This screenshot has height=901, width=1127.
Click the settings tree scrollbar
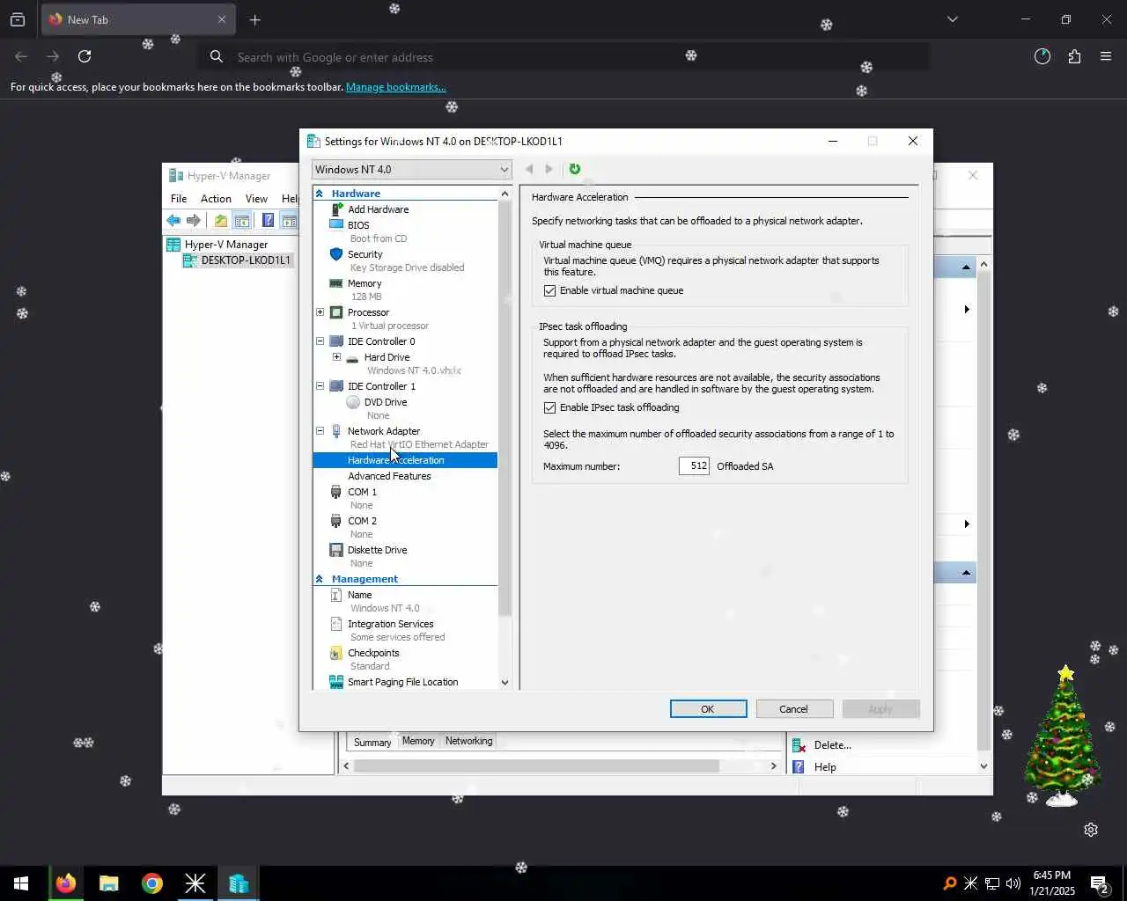pos(505,409)
